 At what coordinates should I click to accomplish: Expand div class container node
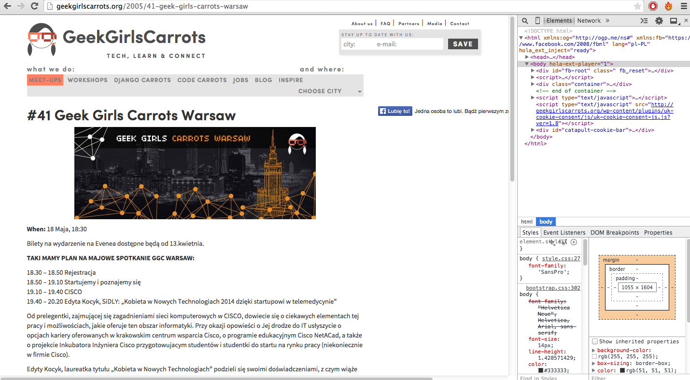click(533, 84)
